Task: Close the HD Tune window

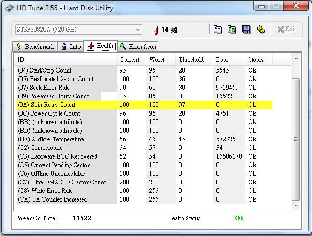Action: click(x=296, y=5)
